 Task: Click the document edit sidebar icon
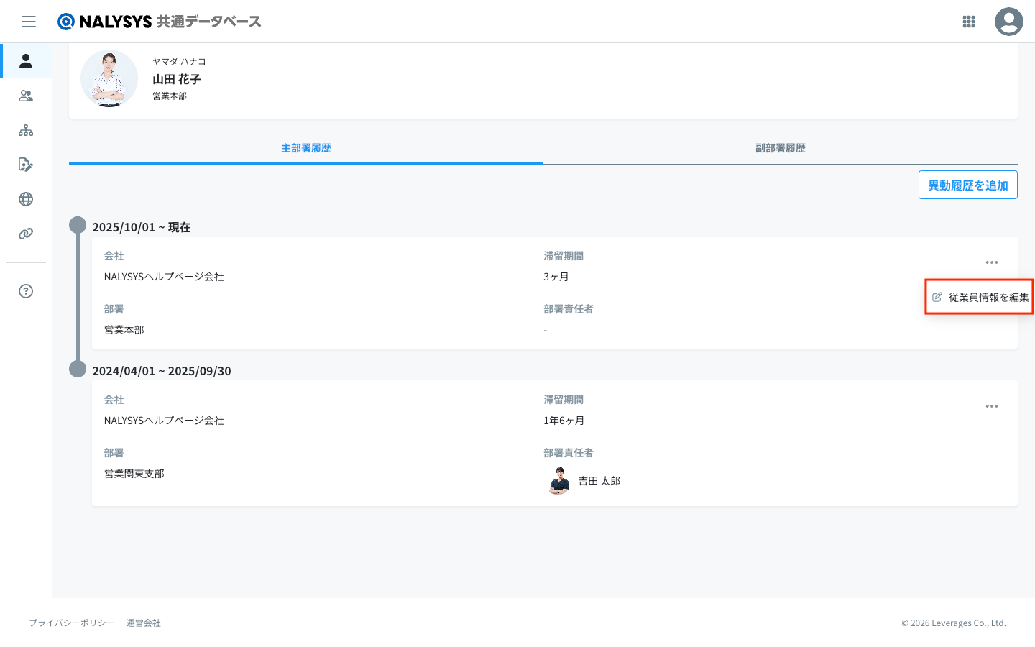tap(26, 165)
